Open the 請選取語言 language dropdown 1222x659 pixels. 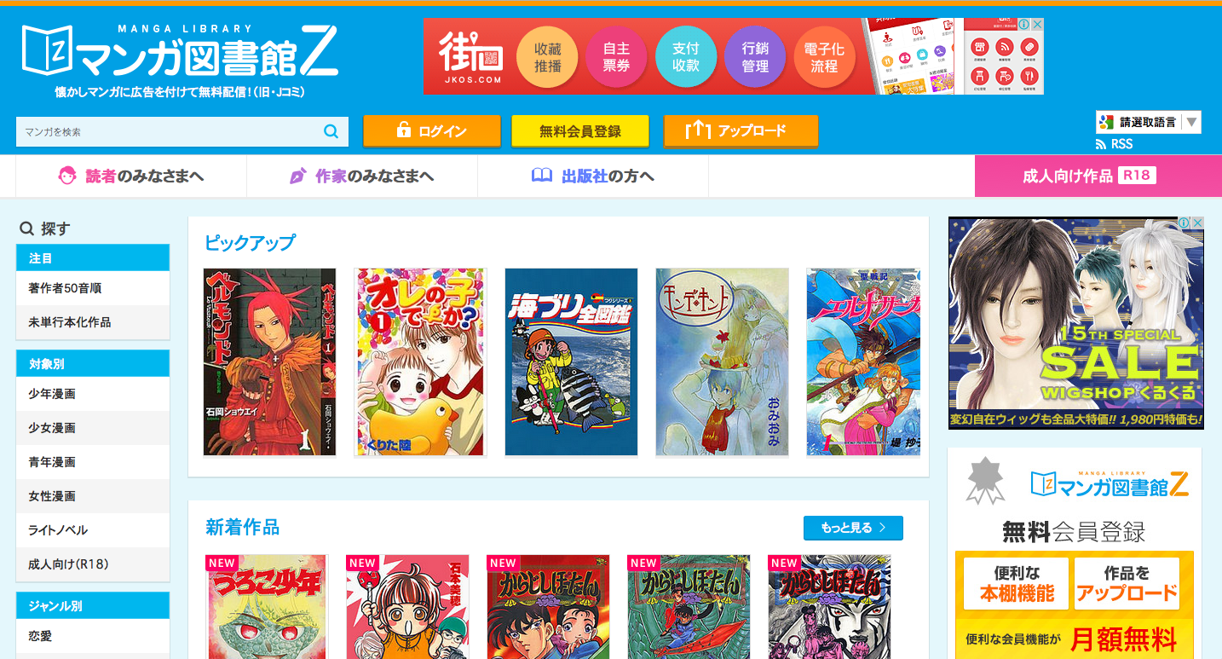pyautogui.click(x=1149, y=122)
